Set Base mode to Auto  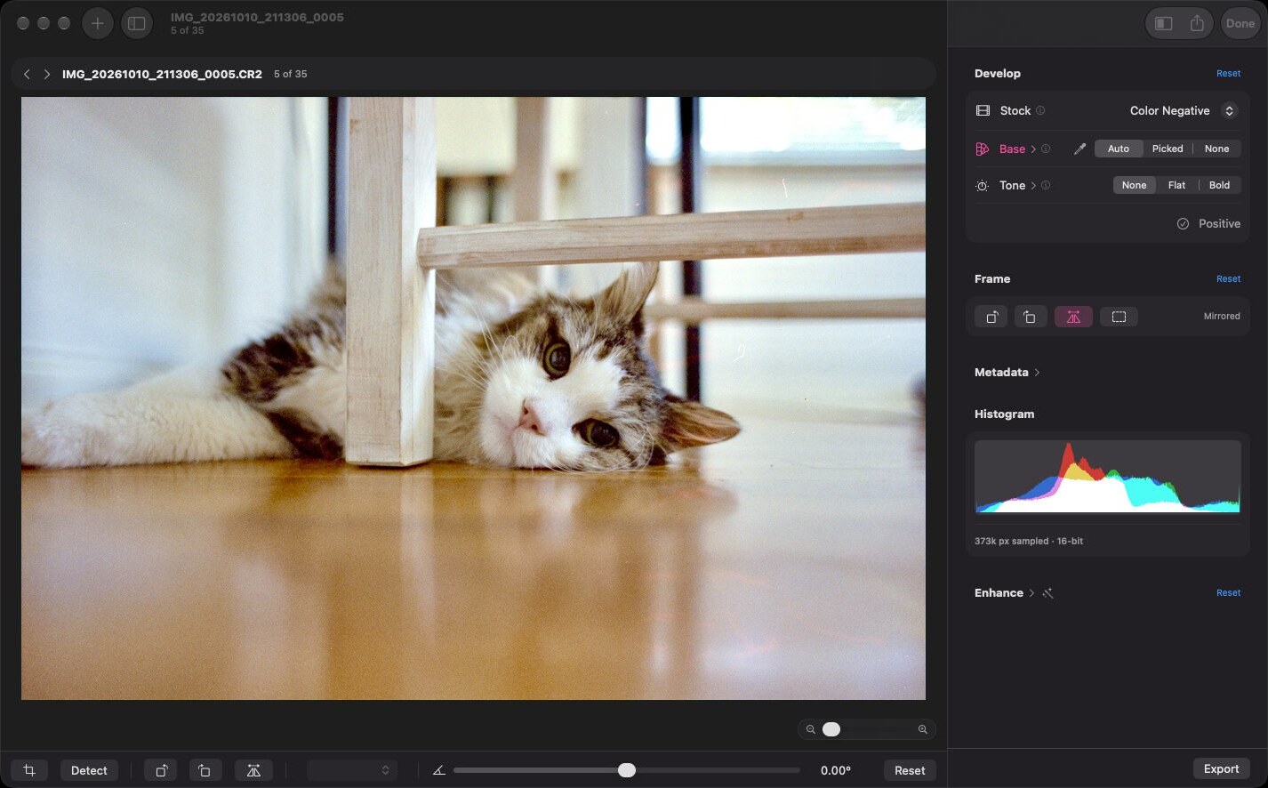click(1119, 149)
